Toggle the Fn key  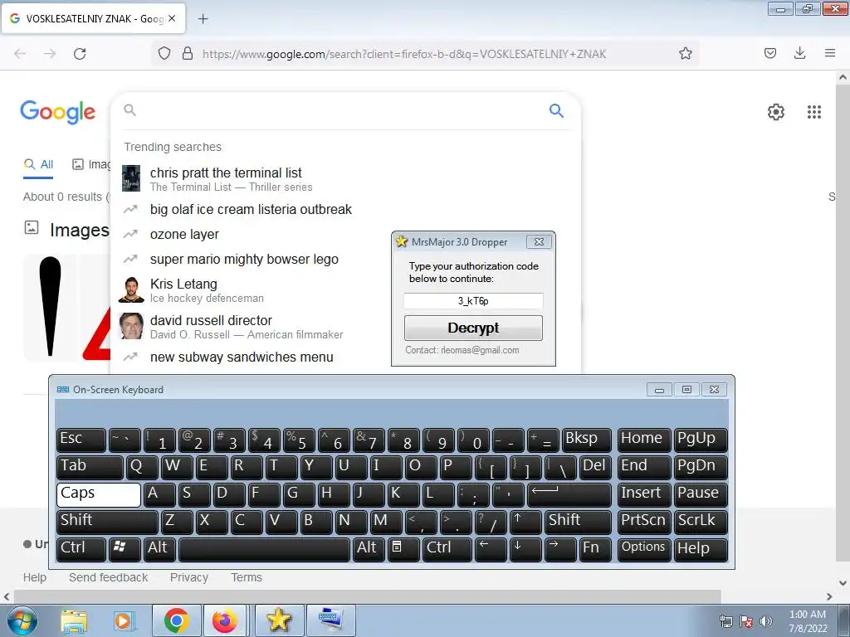594,549
